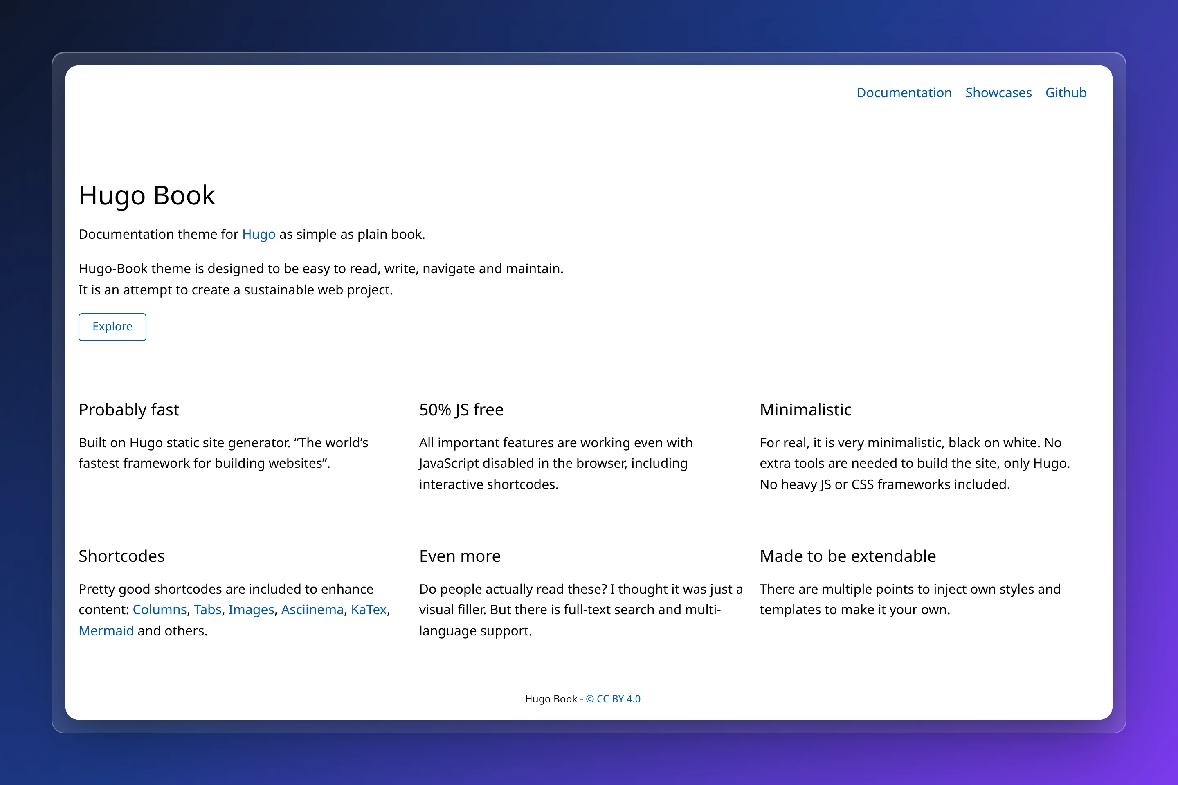Click the Made to be extendable heading
This screenshot has width=1178, height=785.
coord(848,556)
